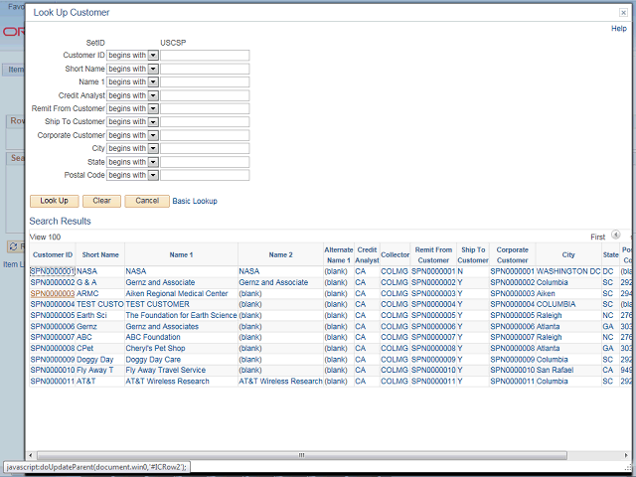Click the View 100 link

(45, 237)
